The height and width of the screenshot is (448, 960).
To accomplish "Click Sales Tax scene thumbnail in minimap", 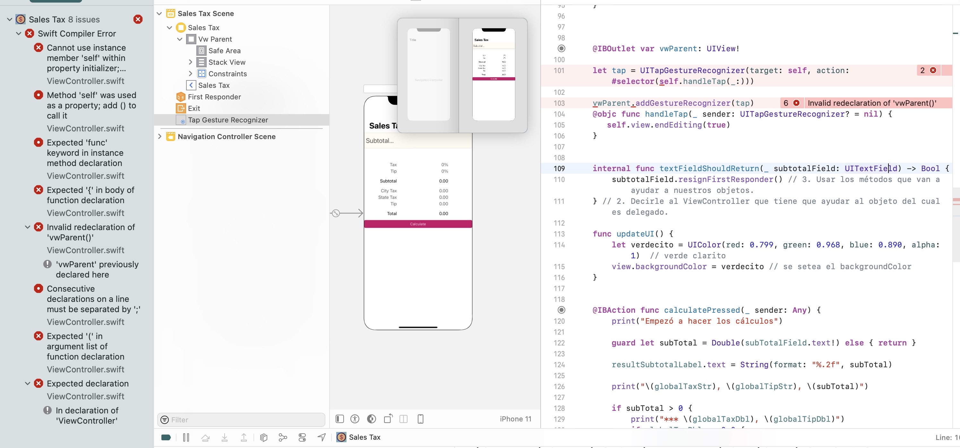I will point(493,74).
